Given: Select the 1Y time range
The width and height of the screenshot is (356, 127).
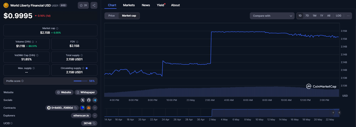Looking at the screenshot, I should pyautogui.click(x=322, y=16).
